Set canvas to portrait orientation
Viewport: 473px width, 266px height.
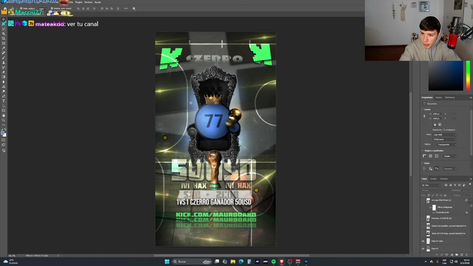pos(435,125)
